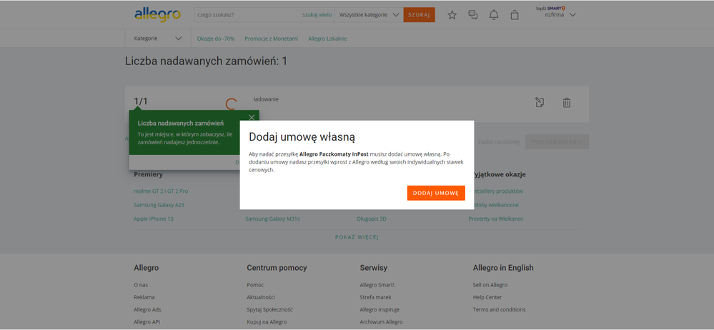Screen dimensions: 714x330
Task: Click the Allegro logo
Action: 157,14
